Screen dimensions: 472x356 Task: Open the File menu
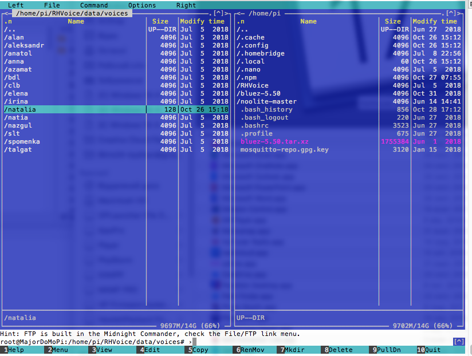52,5
